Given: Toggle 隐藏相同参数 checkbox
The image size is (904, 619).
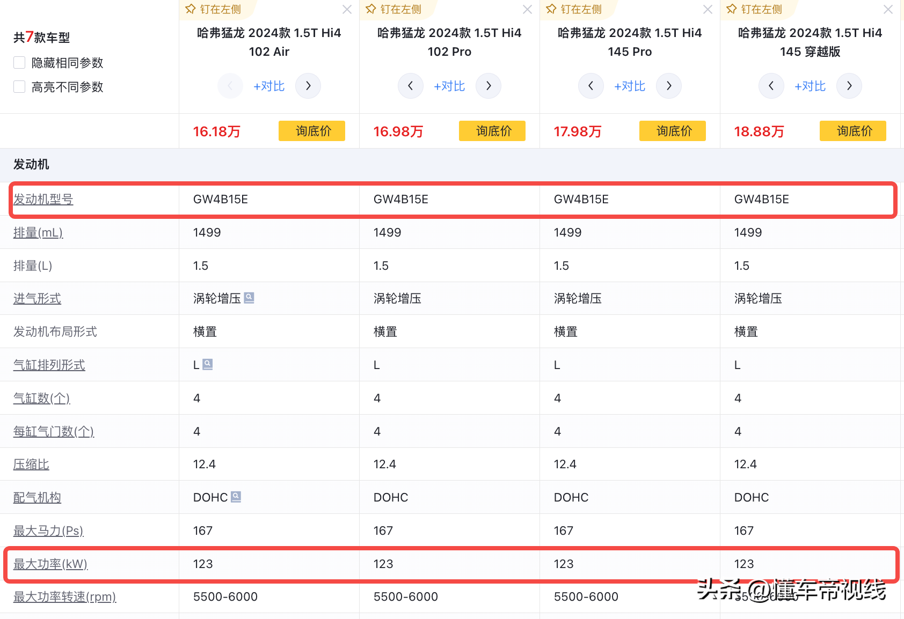Looking at the screenshot, I should (19, 63).
